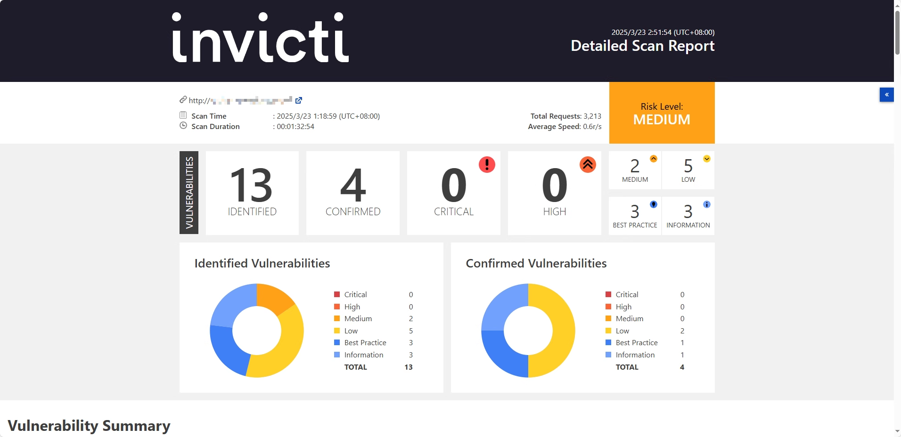Click the scrollbar down arrow
The width and height of the screenshot is (901, 437).
(897, 432)
